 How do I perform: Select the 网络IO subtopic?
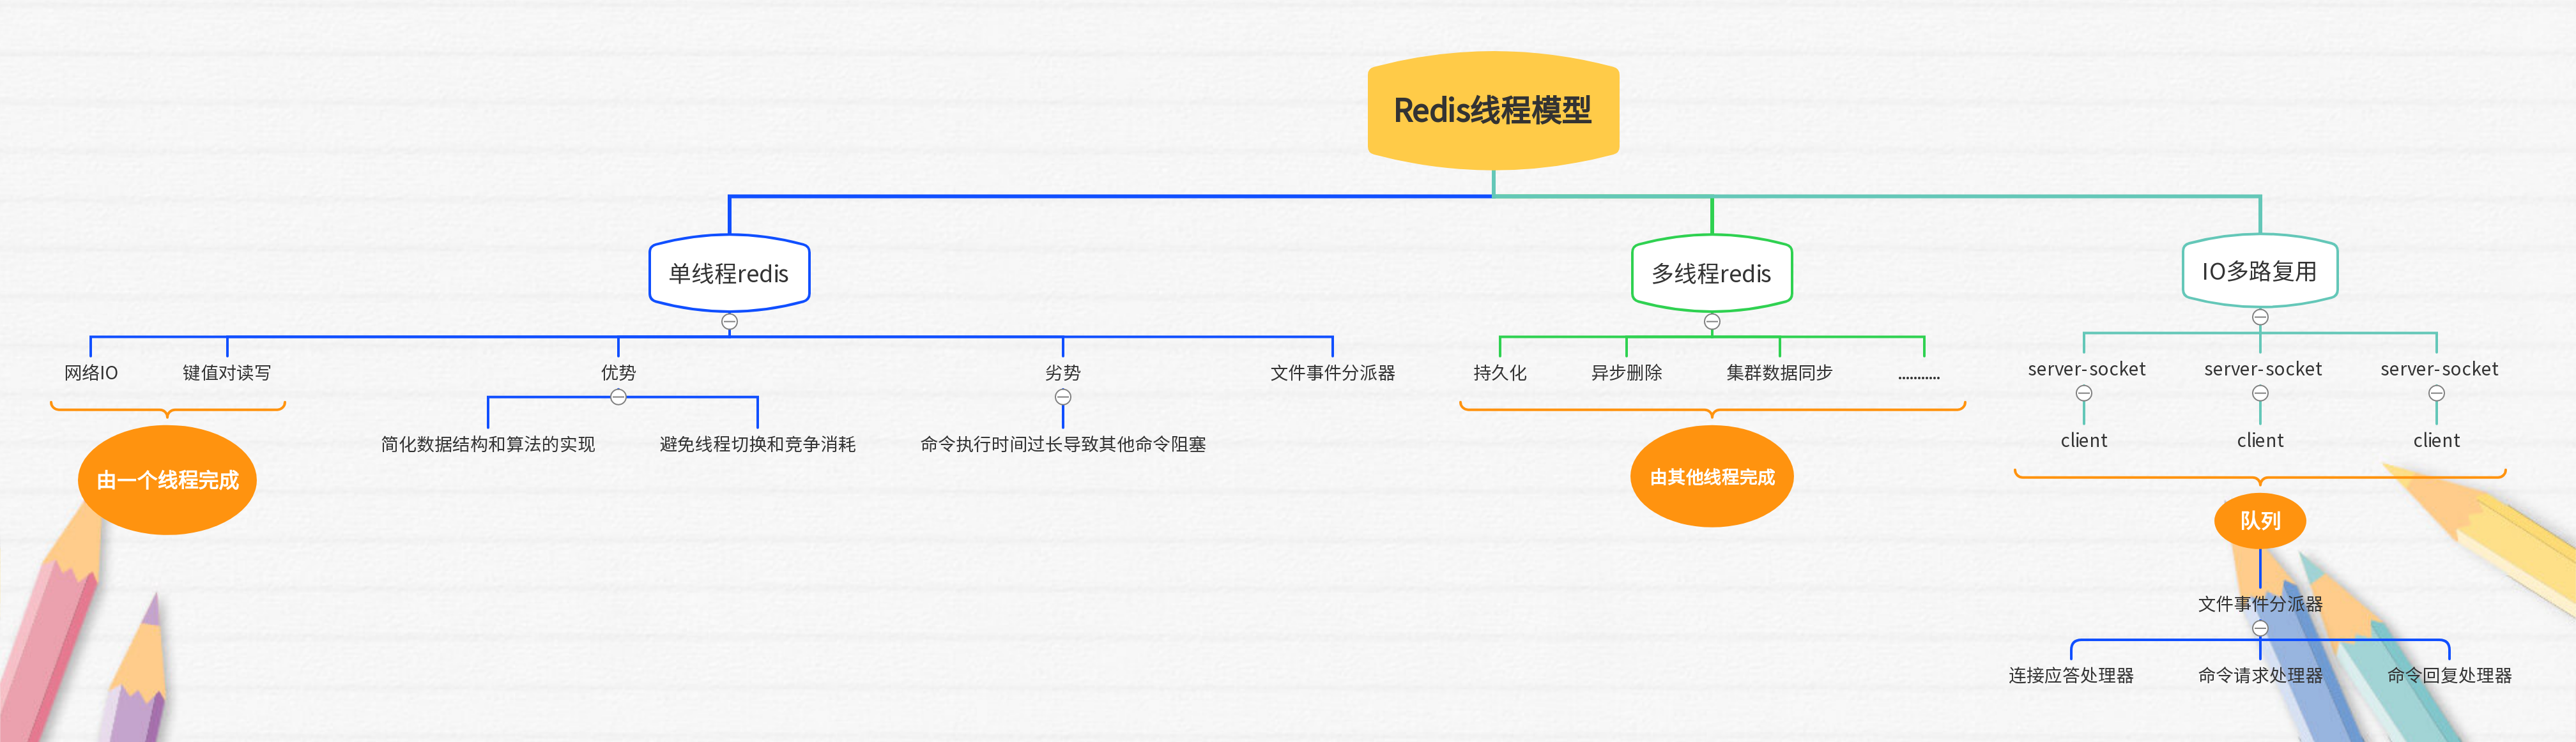(x=91, y=373)
